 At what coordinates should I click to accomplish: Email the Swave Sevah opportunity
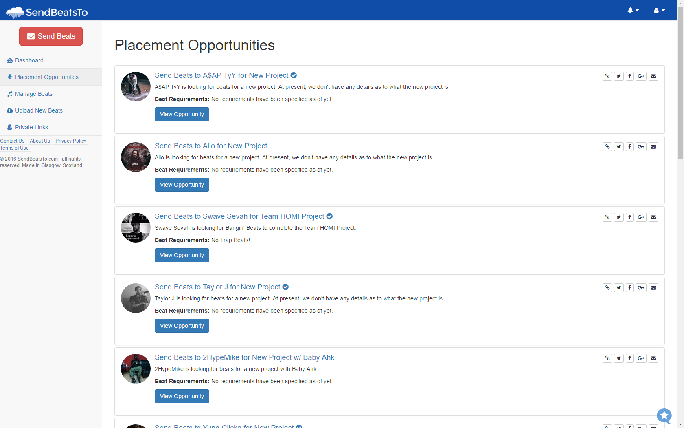(653, 217)
